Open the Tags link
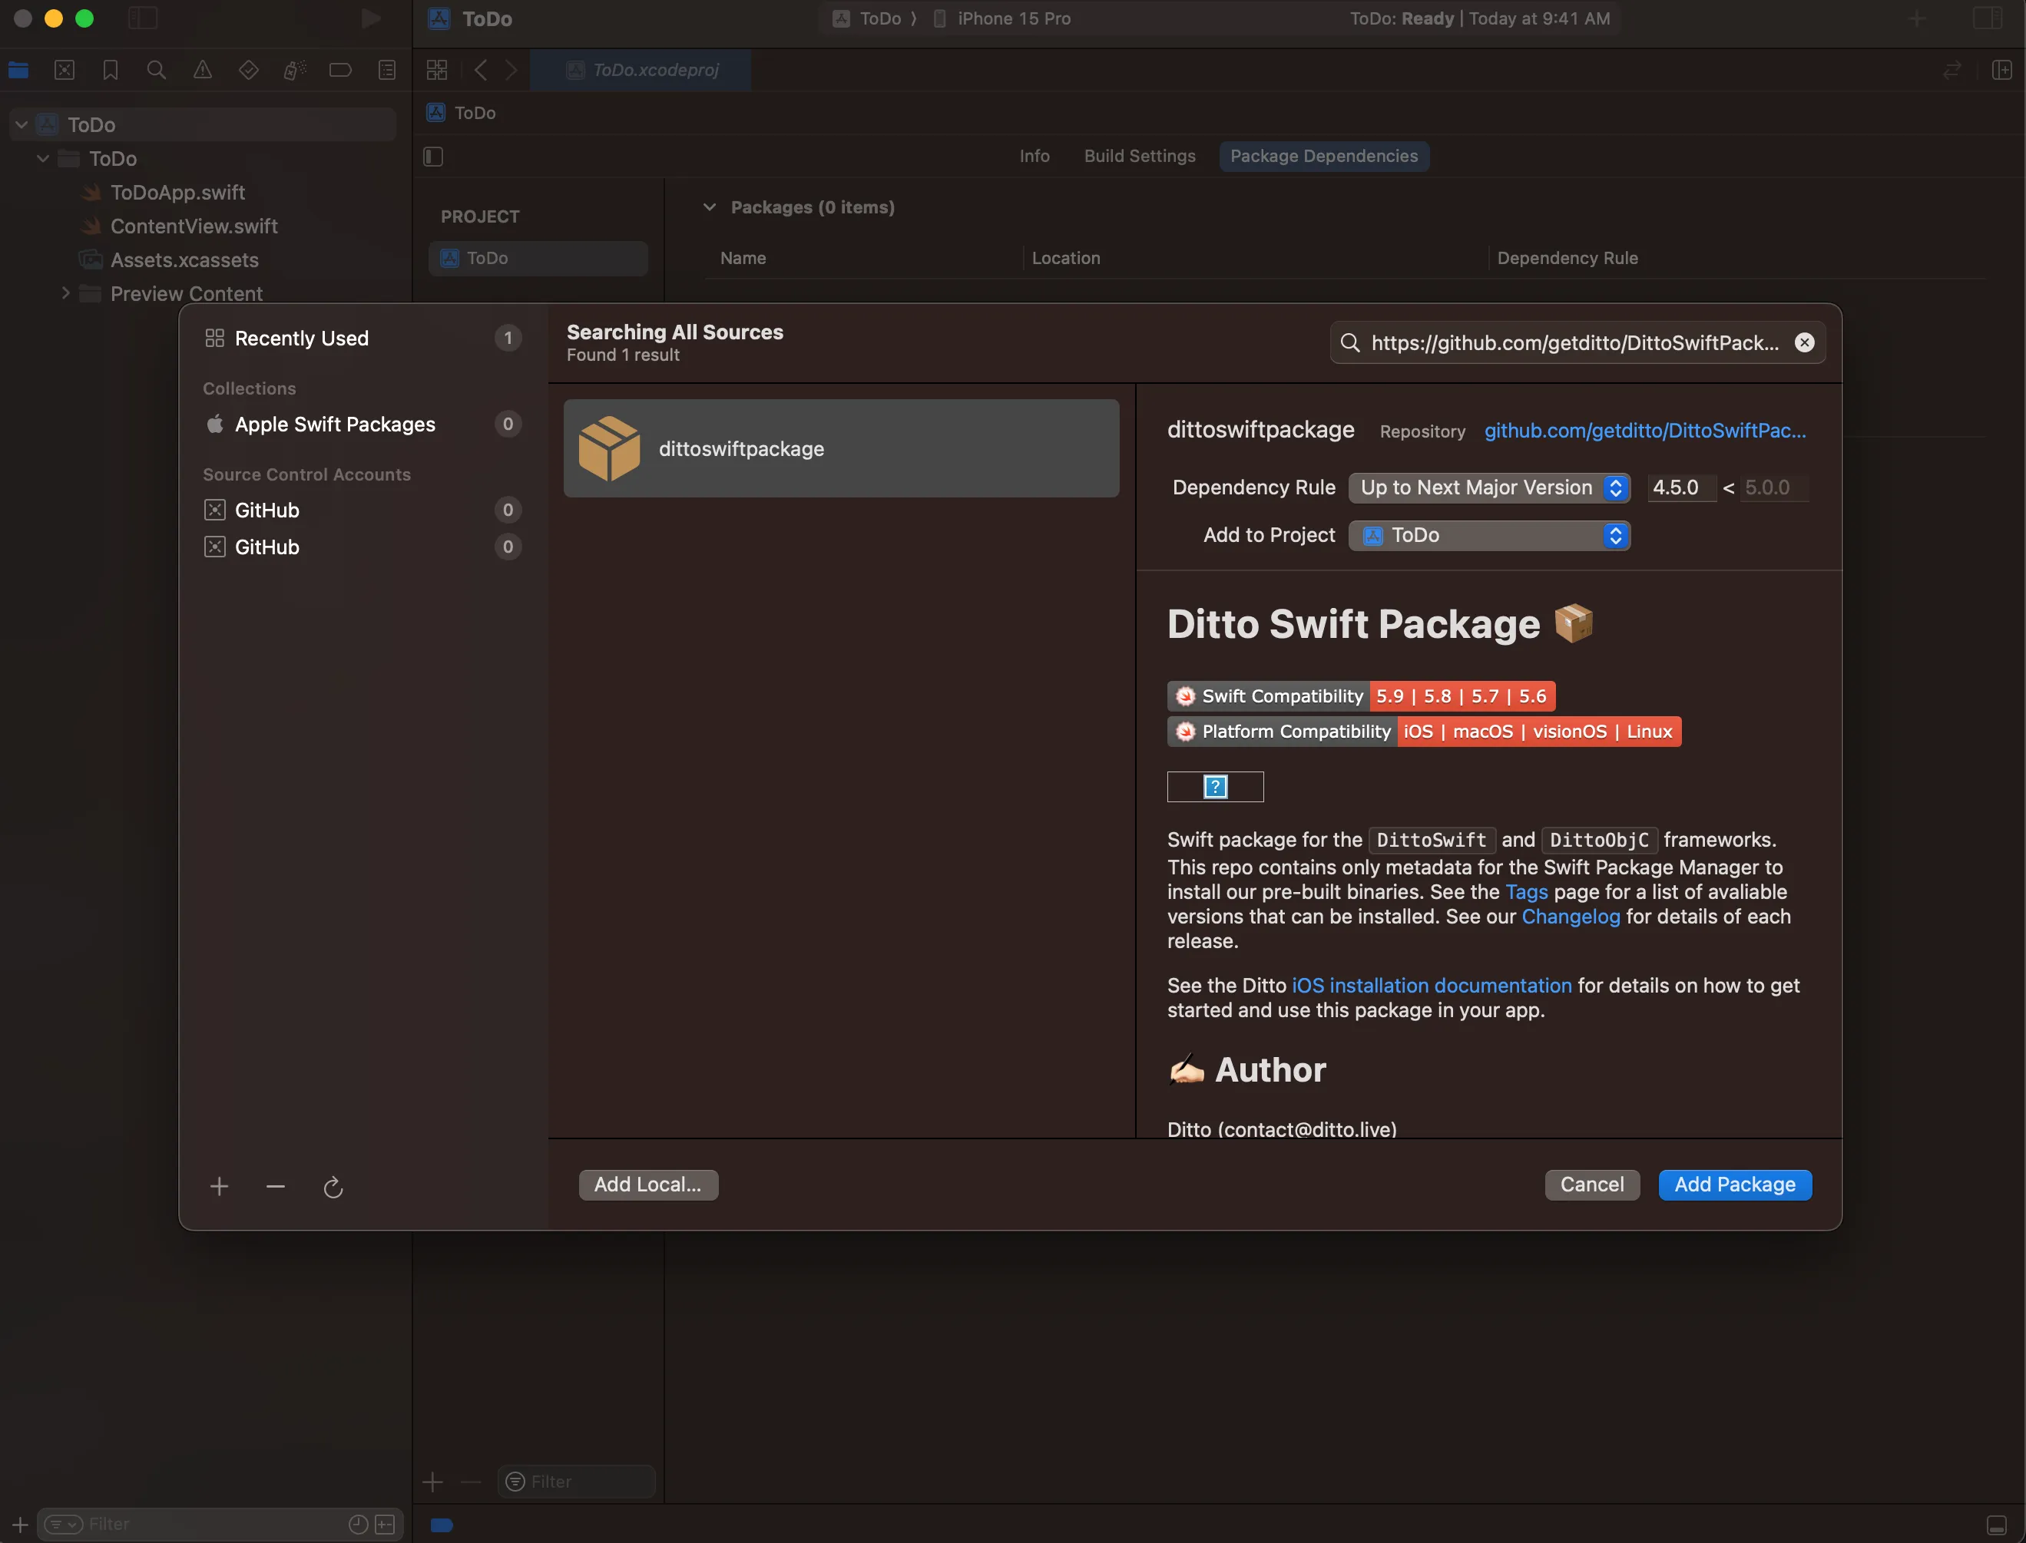Viewport: 2026px width, 1543px height. [x=1526, y=892]
